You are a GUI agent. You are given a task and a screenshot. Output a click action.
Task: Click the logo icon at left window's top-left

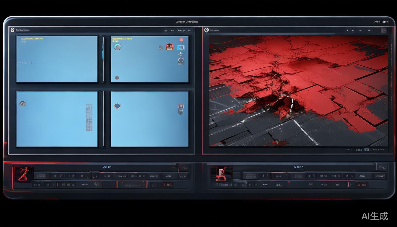pyautogui.click(x=12, y=30)
